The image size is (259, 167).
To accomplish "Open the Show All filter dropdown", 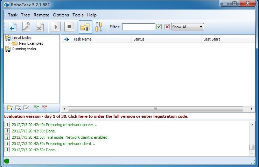I will [x=187, y=27].
